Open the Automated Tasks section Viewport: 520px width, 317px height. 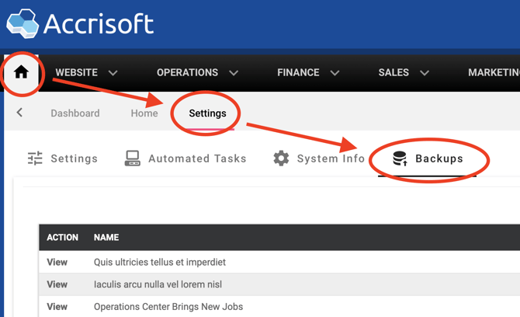[197, 158]
